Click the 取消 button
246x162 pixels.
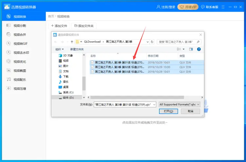tap(191, 111)
